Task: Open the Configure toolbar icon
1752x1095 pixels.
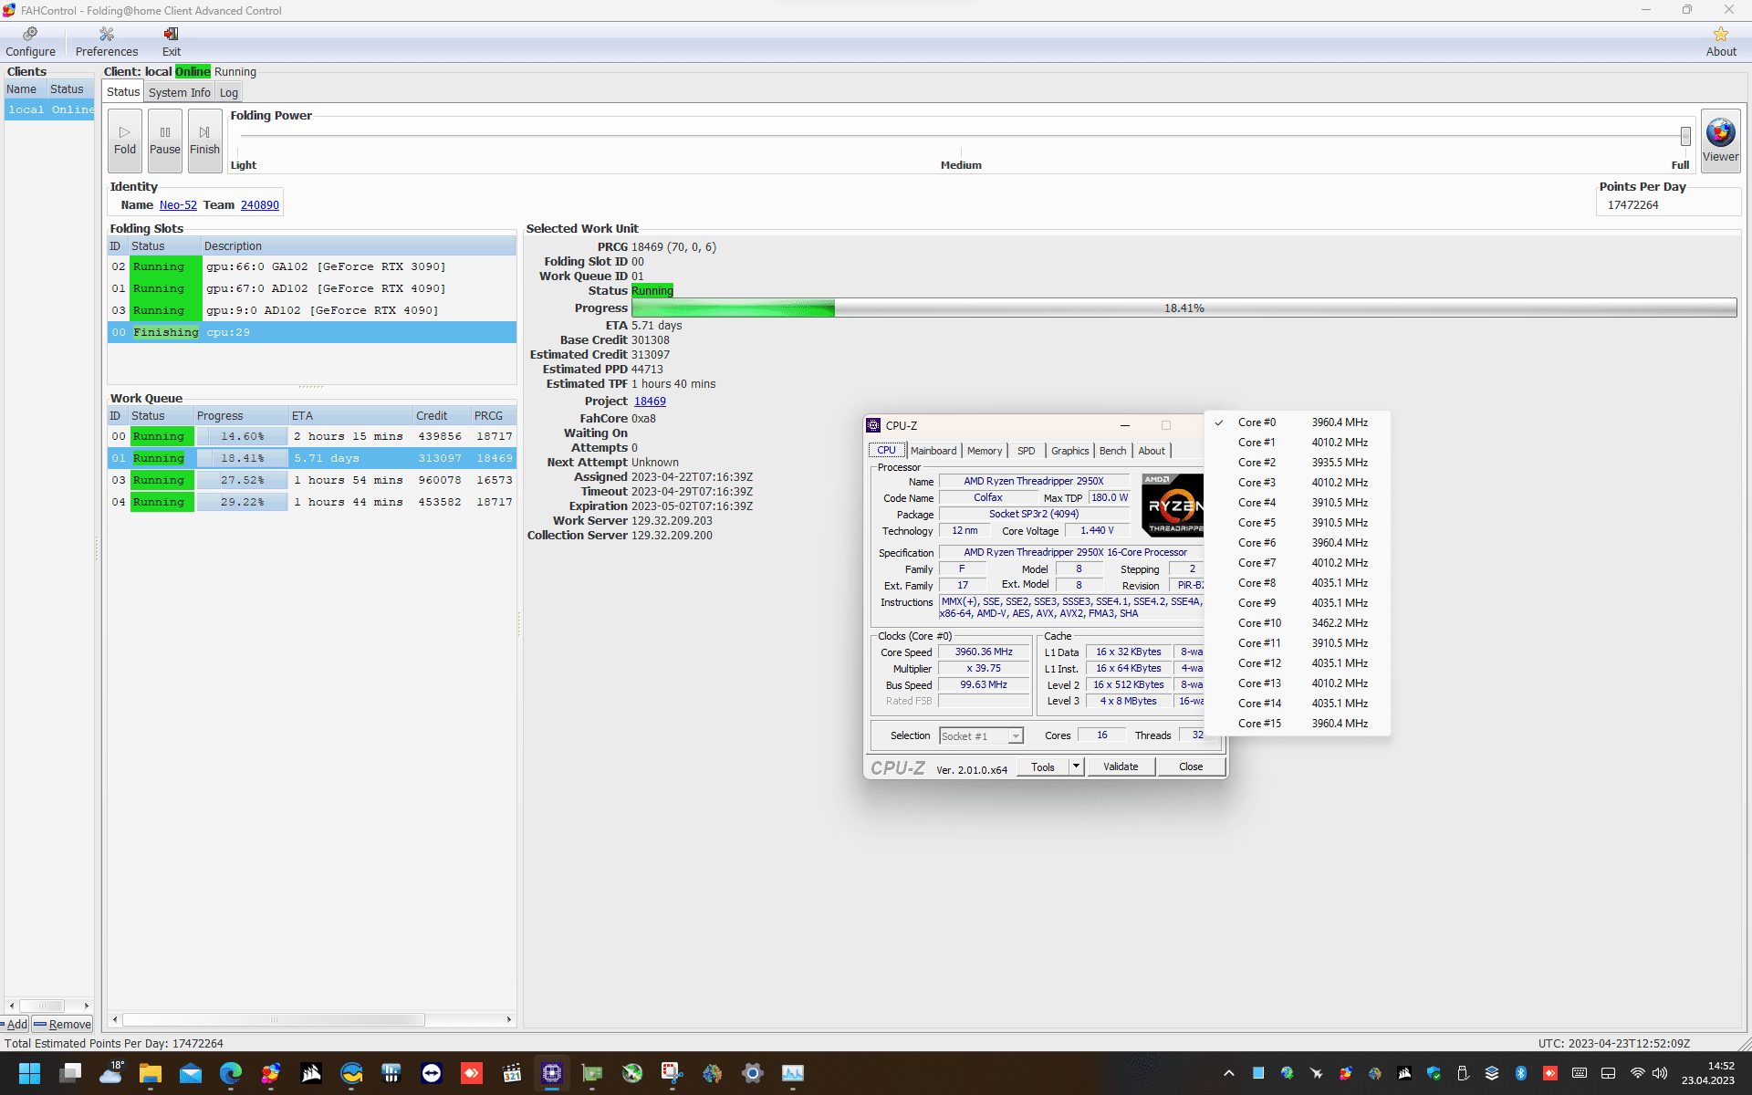Action: pyautogui.click(x=30, y=42)
